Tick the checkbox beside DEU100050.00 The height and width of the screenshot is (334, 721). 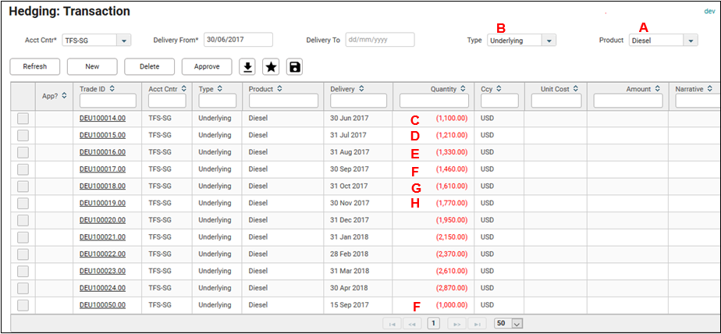tap(23, 305)
